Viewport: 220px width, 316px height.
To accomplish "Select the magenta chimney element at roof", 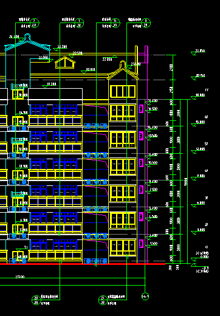I will (146, 54).
